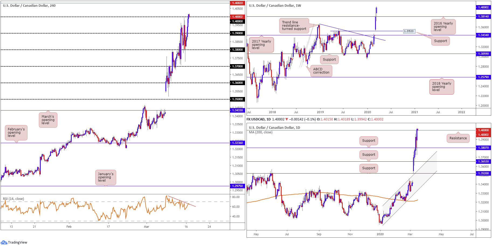Select the '2018 Yearly opening level' callout
492x246 pixels.
pos(442,87)
